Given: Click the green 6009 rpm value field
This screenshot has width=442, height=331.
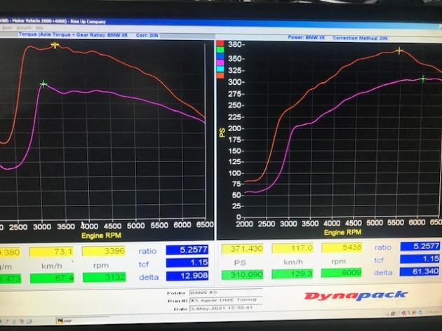Looking at the screenshot, I should (342, 273).
